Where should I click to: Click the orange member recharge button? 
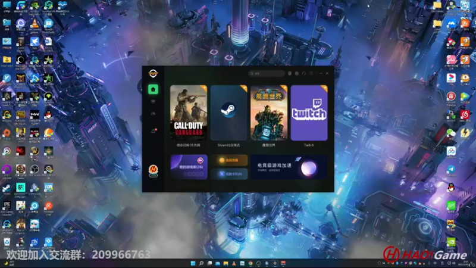[229, 160]
